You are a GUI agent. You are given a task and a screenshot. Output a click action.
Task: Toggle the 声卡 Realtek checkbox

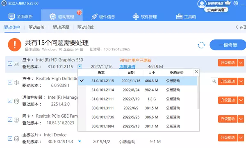(10, 82)
